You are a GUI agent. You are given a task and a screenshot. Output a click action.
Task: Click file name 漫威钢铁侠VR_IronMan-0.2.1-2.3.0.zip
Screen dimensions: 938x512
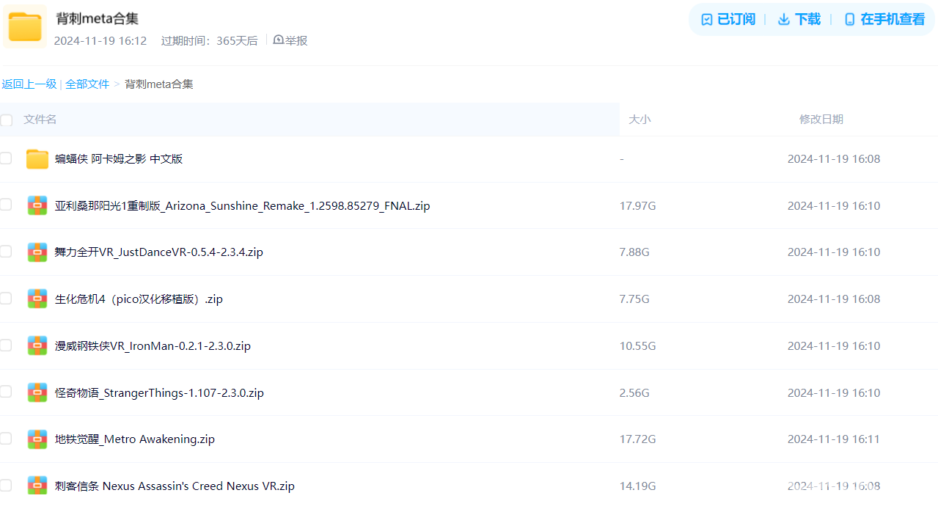coord(153,346)
